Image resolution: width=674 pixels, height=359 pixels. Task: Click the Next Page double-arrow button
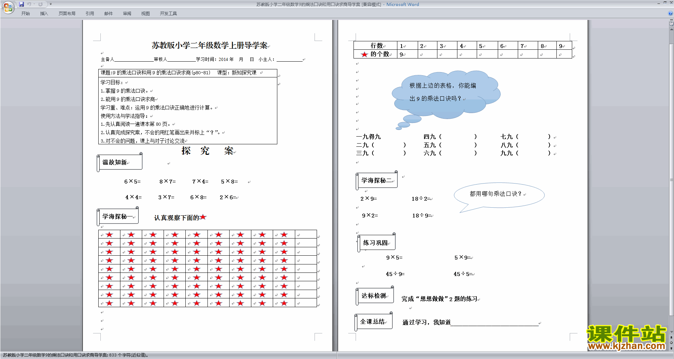click(x=672, y=348)
